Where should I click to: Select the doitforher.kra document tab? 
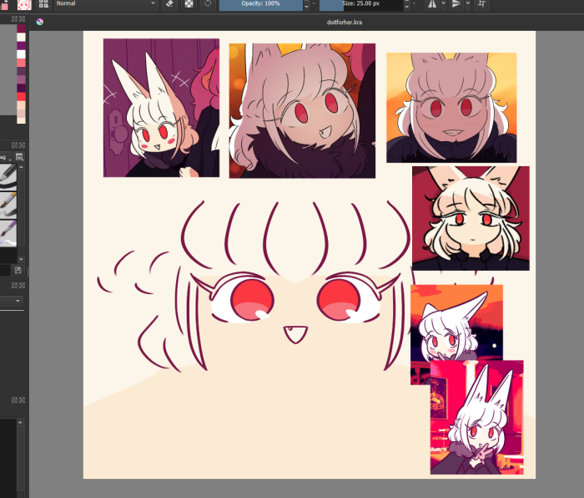pos(349,22)
